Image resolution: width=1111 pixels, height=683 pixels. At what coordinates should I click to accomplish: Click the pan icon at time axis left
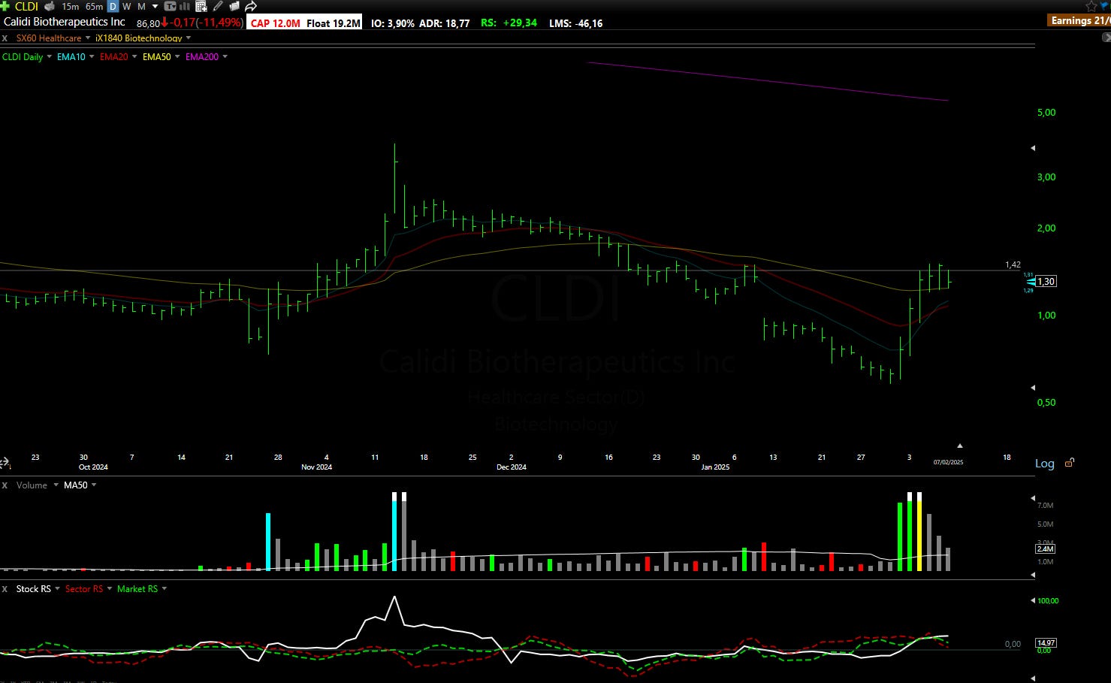pos(5,463)
